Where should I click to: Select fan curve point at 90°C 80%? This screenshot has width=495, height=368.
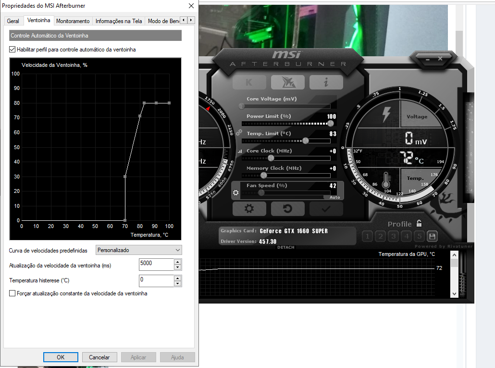[156, 103]
